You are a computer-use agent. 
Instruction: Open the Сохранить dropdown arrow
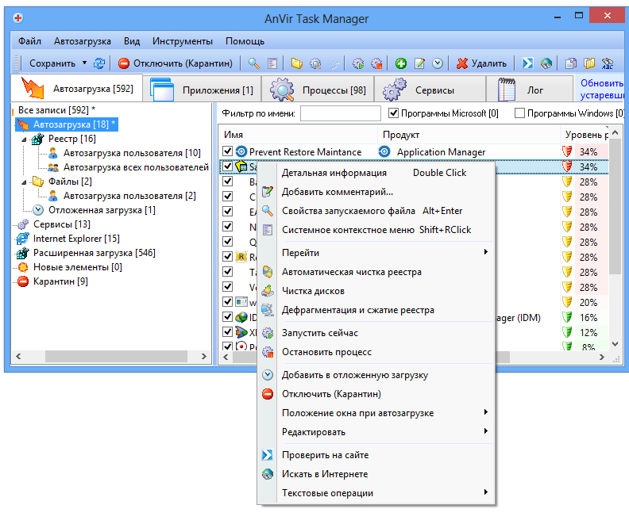pyautogui.click(x=83, y=63)
